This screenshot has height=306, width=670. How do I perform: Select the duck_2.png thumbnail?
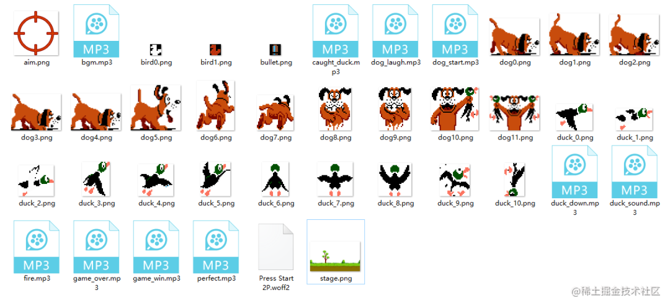click(x=37, y=180)
